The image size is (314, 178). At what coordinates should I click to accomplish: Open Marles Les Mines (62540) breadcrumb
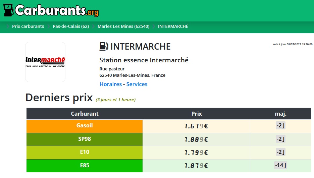(123, 26)
